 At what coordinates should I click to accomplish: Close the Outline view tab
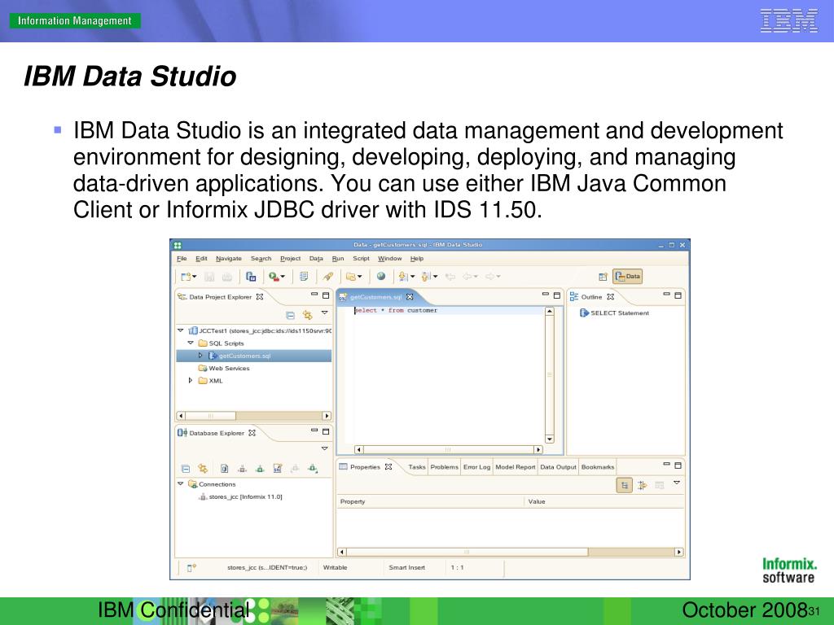[x=611, y=296]
